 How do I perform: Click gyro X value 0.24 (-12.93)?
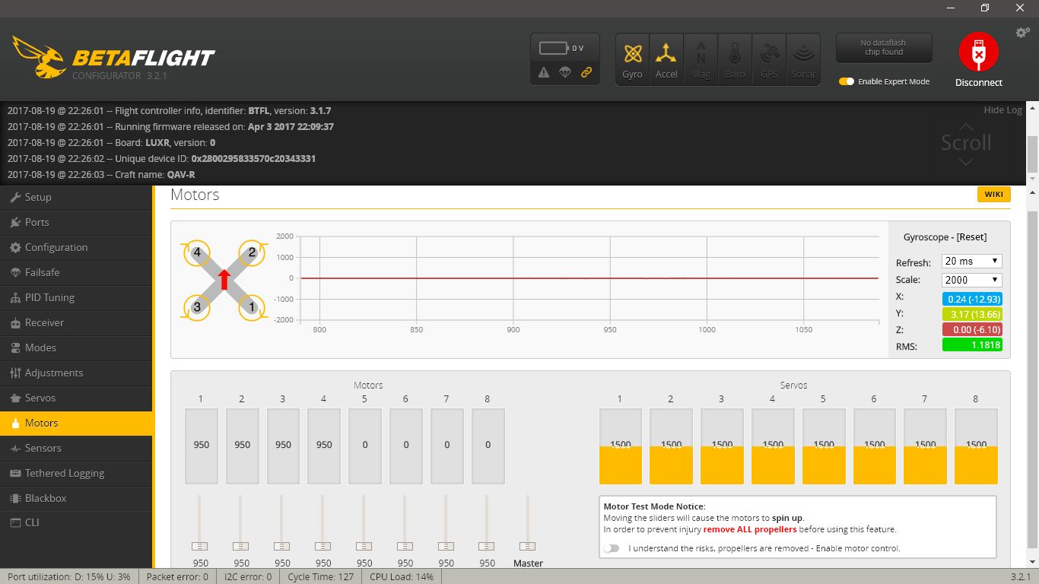tap(972, 299)
